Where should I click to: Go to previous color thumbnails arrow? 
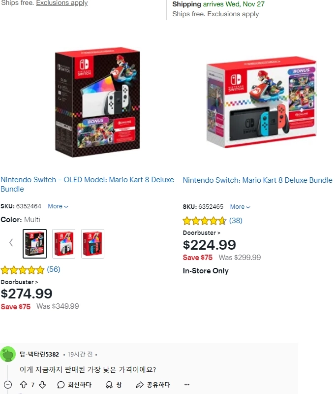tap(11, 242)
